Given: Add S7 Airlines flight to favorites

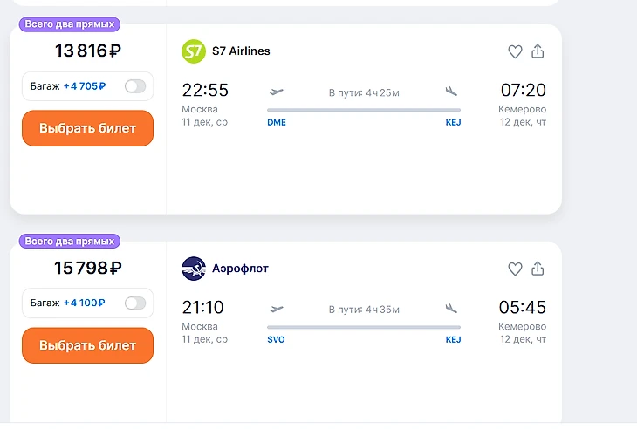Looking at the screenshot, I should (515, 51).
